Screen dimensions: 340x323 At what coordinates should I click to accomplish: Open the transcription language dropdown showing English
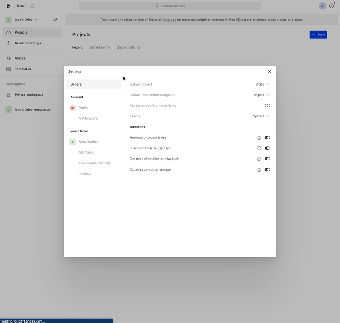pos(261,95)
